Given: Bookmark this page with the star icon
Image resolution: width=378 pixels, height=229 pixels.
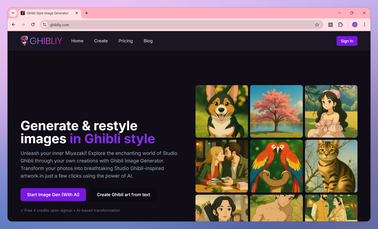Looking at the screenshot, I should [x=317, y=25].
